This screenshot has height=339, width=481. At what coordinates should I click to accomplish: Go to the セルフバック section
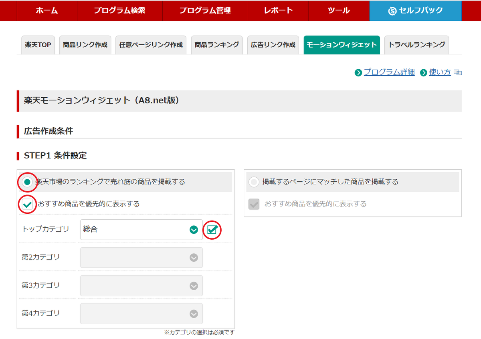click(x=416, y=10)
